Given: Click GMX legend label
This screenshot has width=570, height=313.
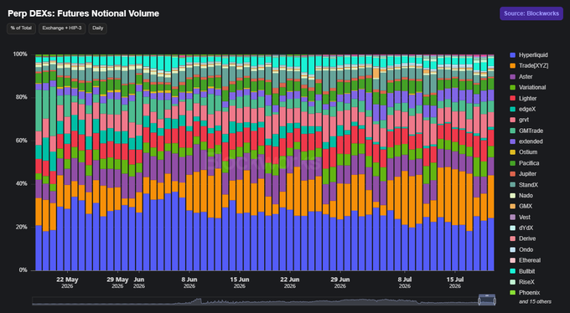Looking at the screenshot, I should click(x=526, y=206).
